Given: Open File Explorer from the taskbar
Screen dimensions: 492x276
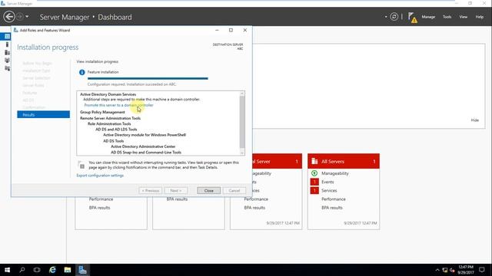Looking at the screenshot, I should point(68,270).
